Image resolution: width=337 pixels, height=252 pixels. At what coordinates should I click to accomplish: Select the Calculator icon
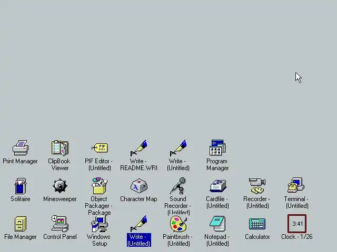tap(257, 224)
